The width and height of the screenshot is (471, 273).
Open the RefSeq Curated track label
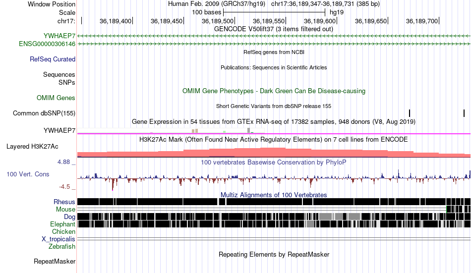coord(53,59)
